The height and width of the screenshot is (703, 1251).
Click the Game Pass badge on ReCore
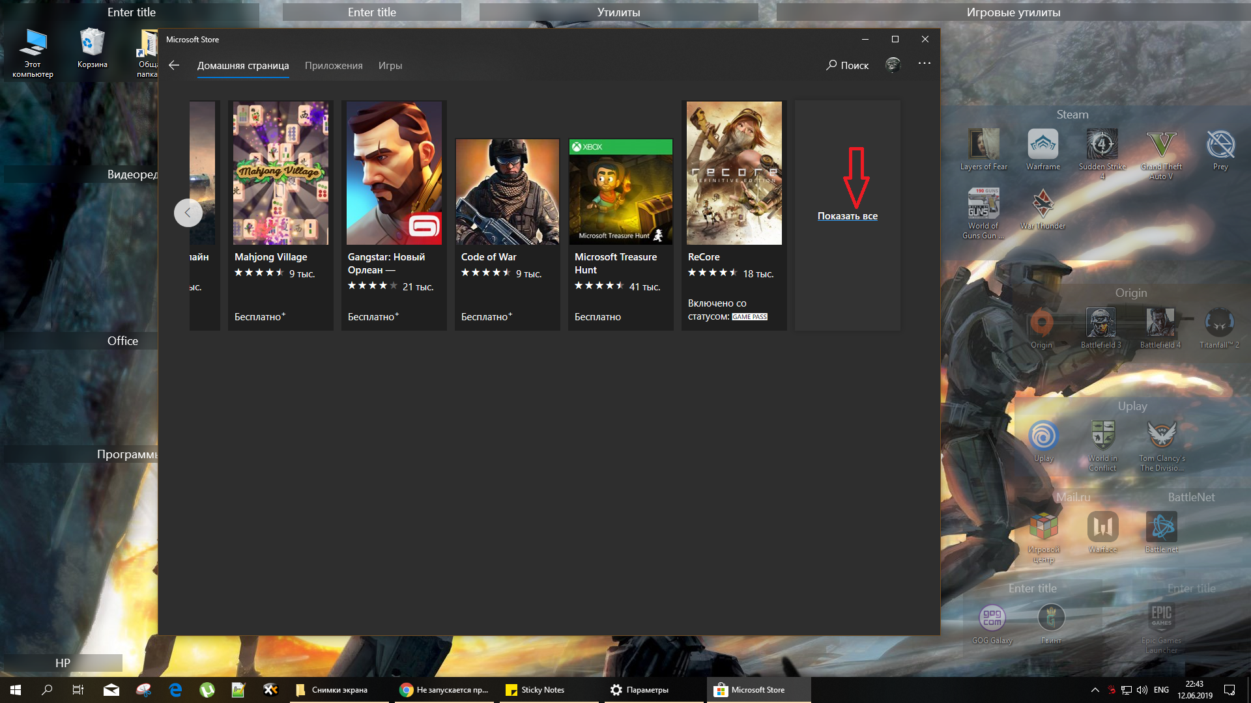pos(749,317)
